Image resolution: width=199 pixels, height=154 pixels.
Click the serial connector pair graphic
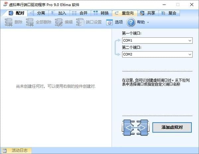[x=136, y=128]
